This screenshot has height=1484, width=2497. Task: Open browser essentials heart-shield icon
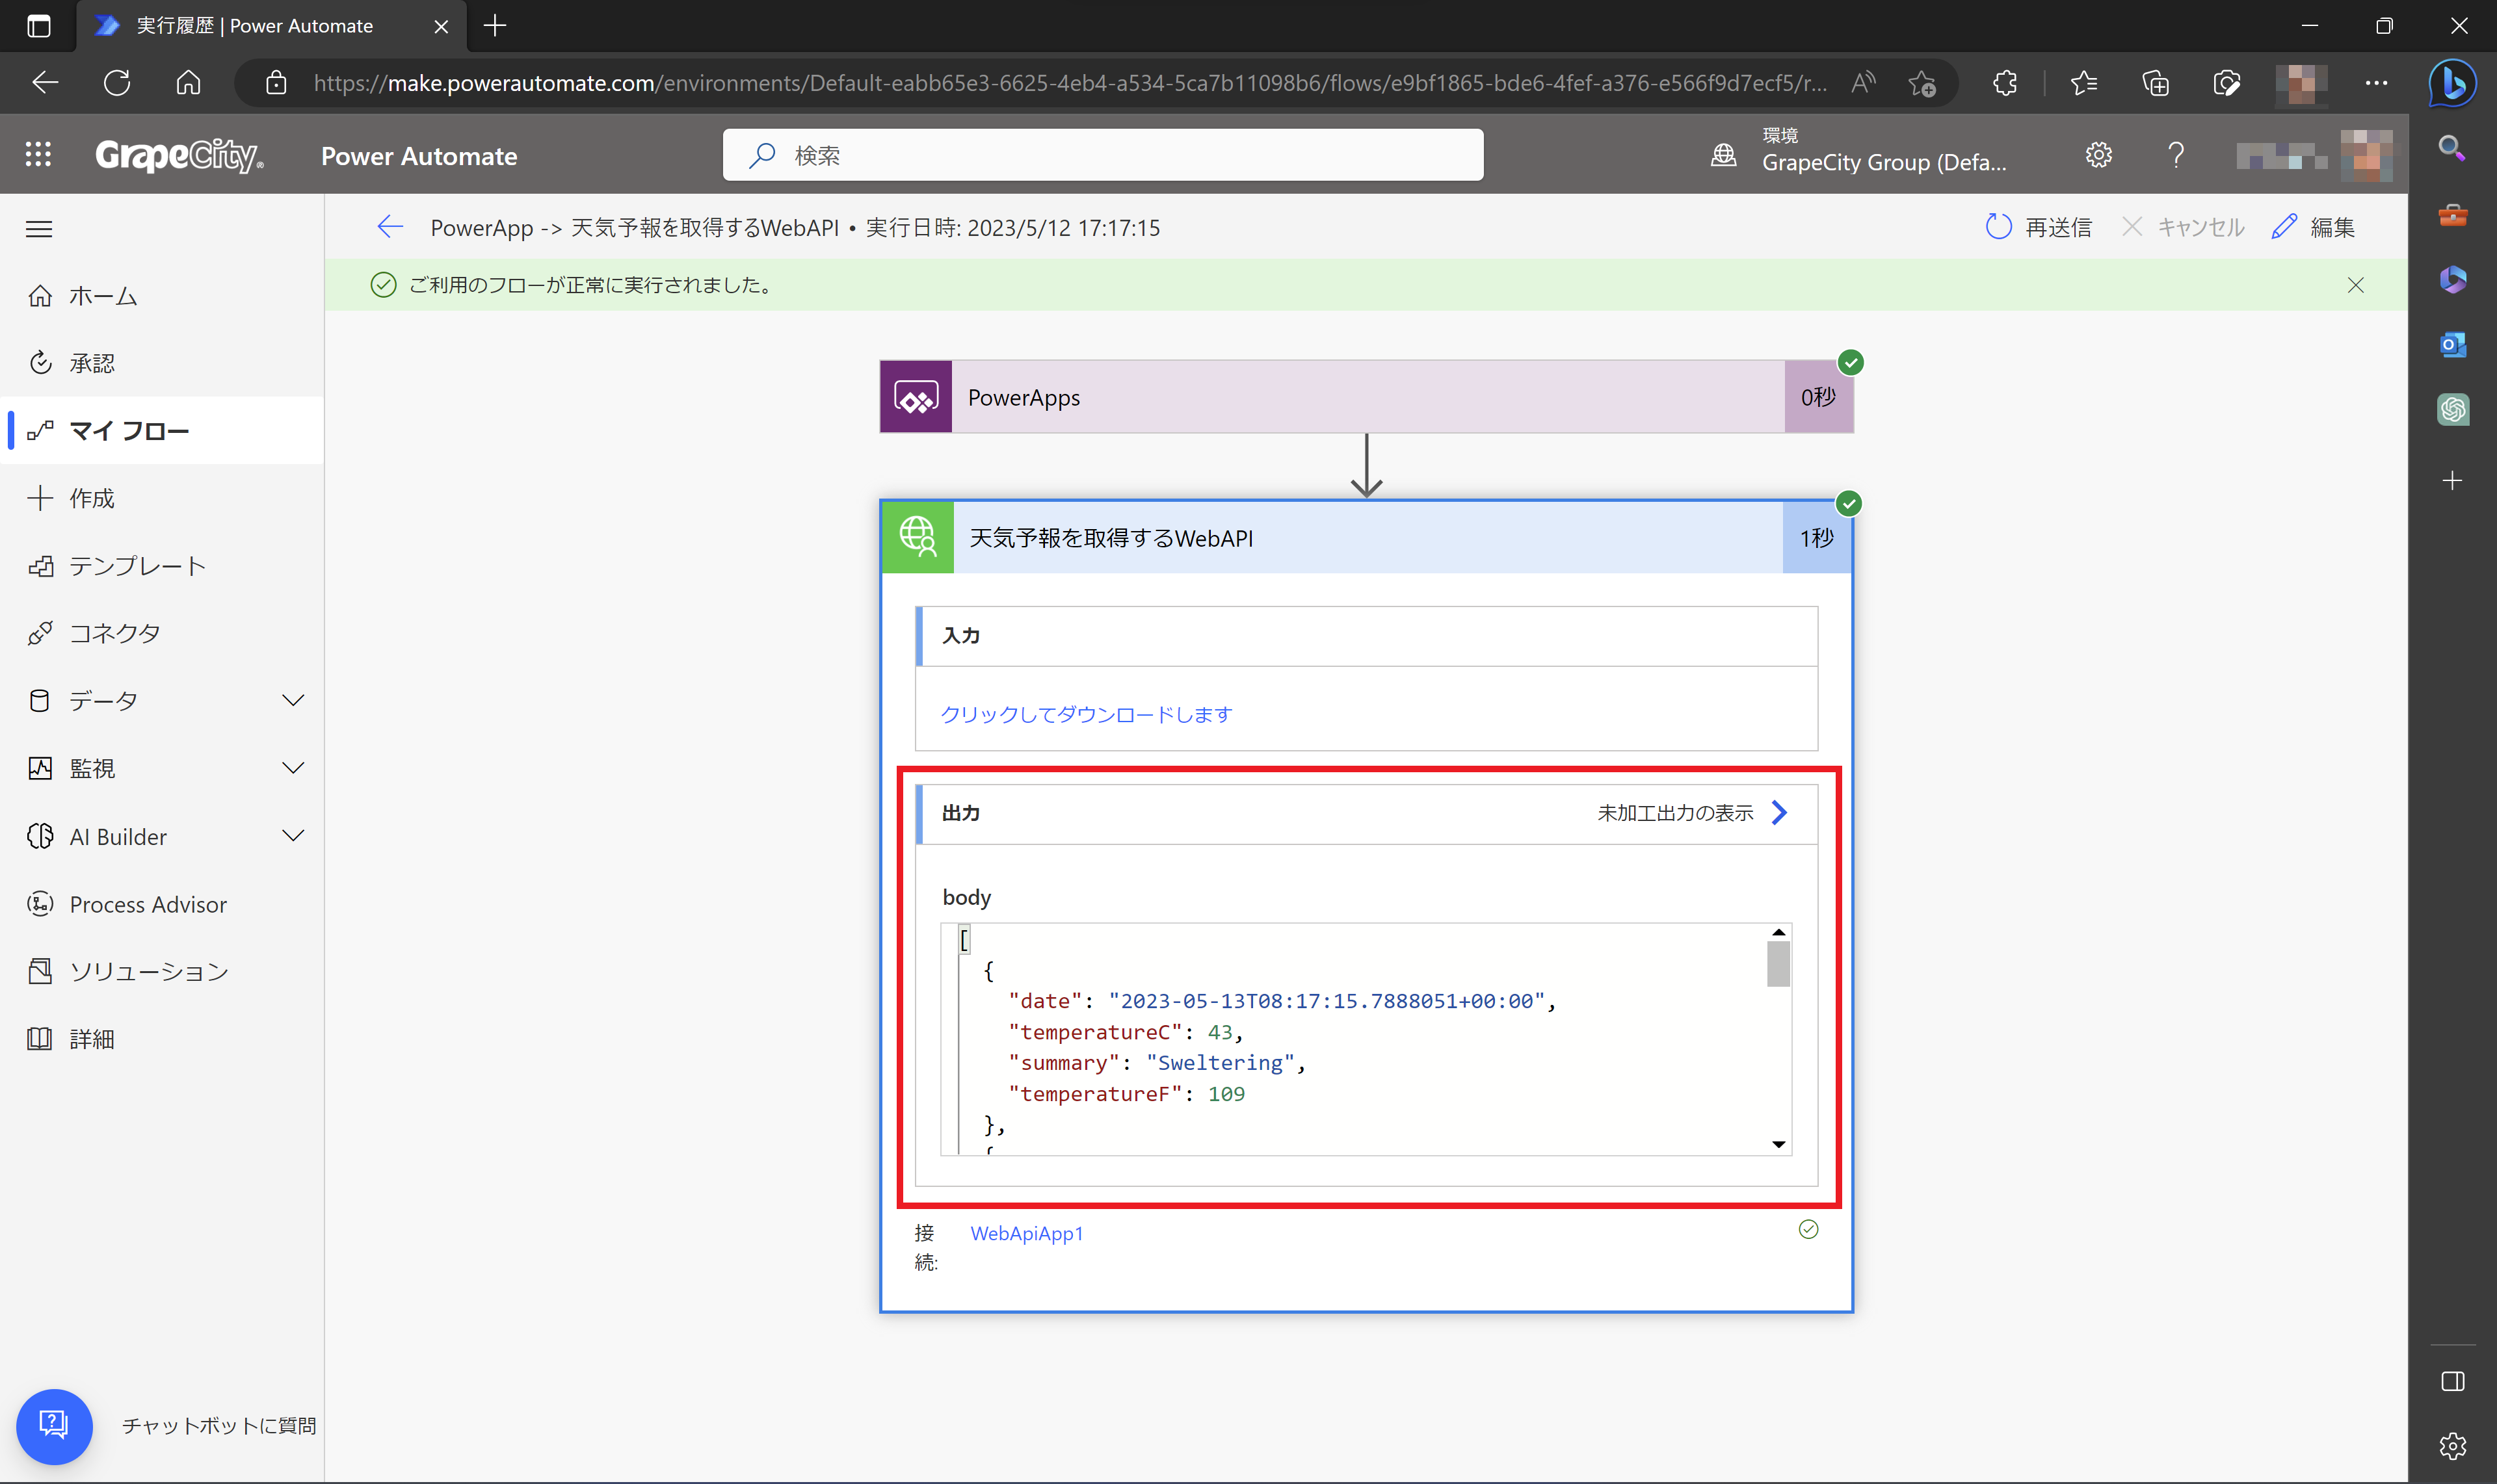(2226, 82)
